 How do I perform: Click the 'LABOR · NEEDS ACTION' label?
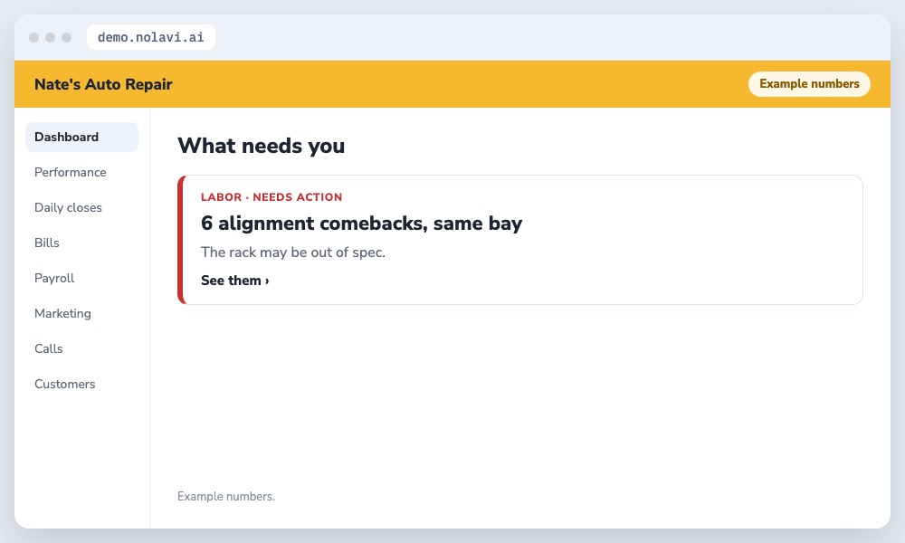(x=271, y=196)
